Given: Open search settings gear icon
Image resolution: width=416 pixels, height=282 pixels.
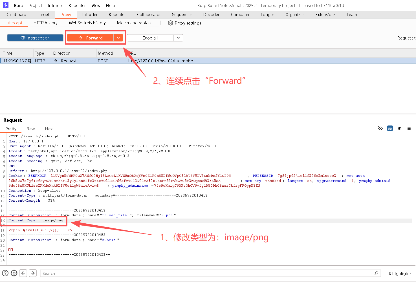Looking at the screenshot, I should (x=14, y=273).
